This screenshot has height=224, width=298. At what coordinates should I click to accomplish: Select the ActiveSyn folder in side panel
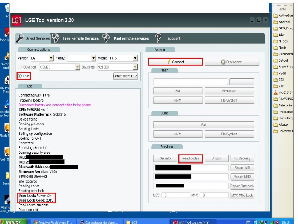click(283, 15)
